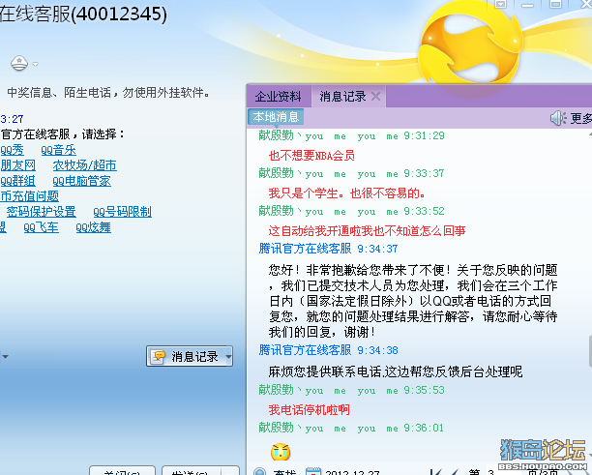The width and height of the screenshot is (592, 475).
Task: Click message 我电话停机啦啊
Action: pos(309,409)
